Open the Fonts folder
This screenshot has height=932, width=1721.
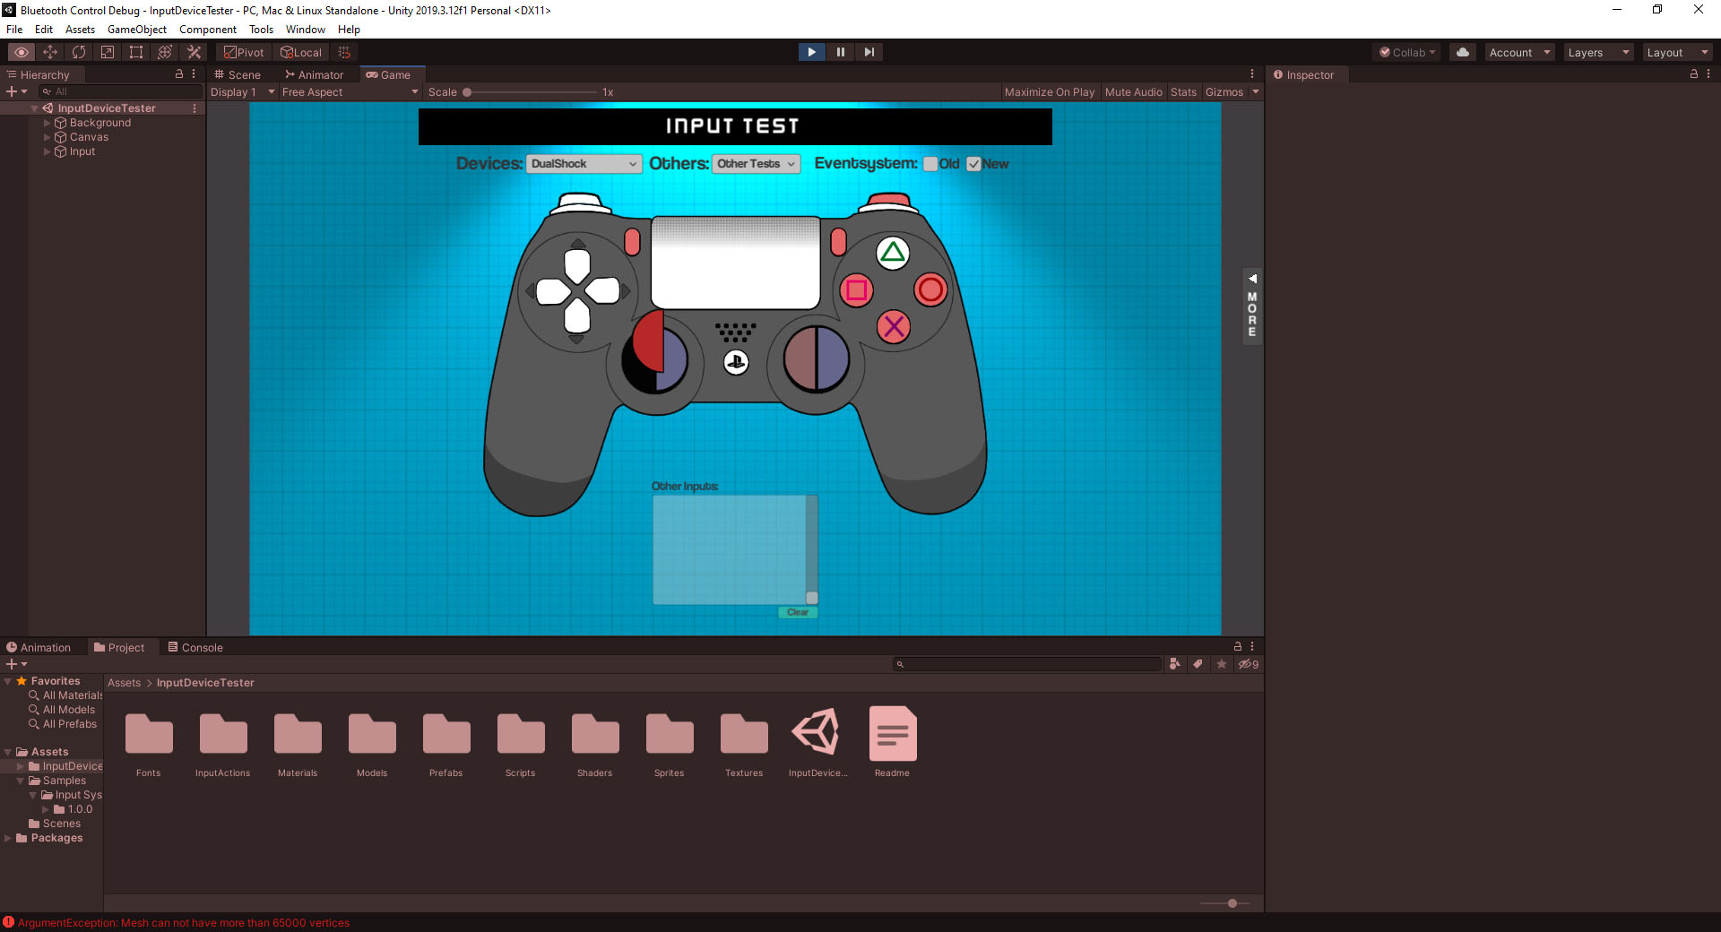(x=149, y=743)
